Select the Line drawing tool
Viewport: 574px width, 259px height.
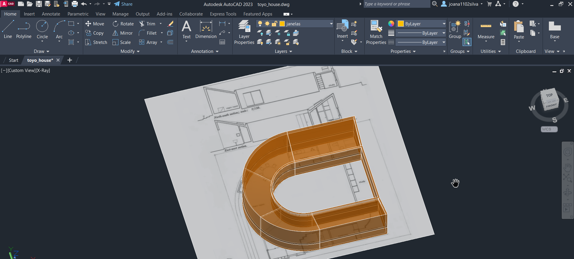tap(8, 30)
